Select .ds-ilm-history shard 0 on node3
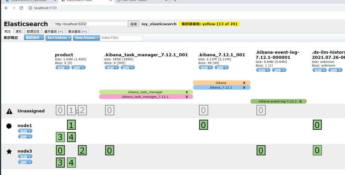Screen dimensions: 345x175 pos(317,150)
